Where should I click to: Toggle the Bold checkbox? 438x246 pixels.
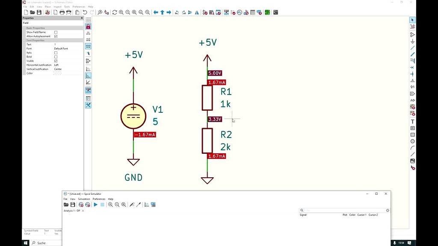56,57
